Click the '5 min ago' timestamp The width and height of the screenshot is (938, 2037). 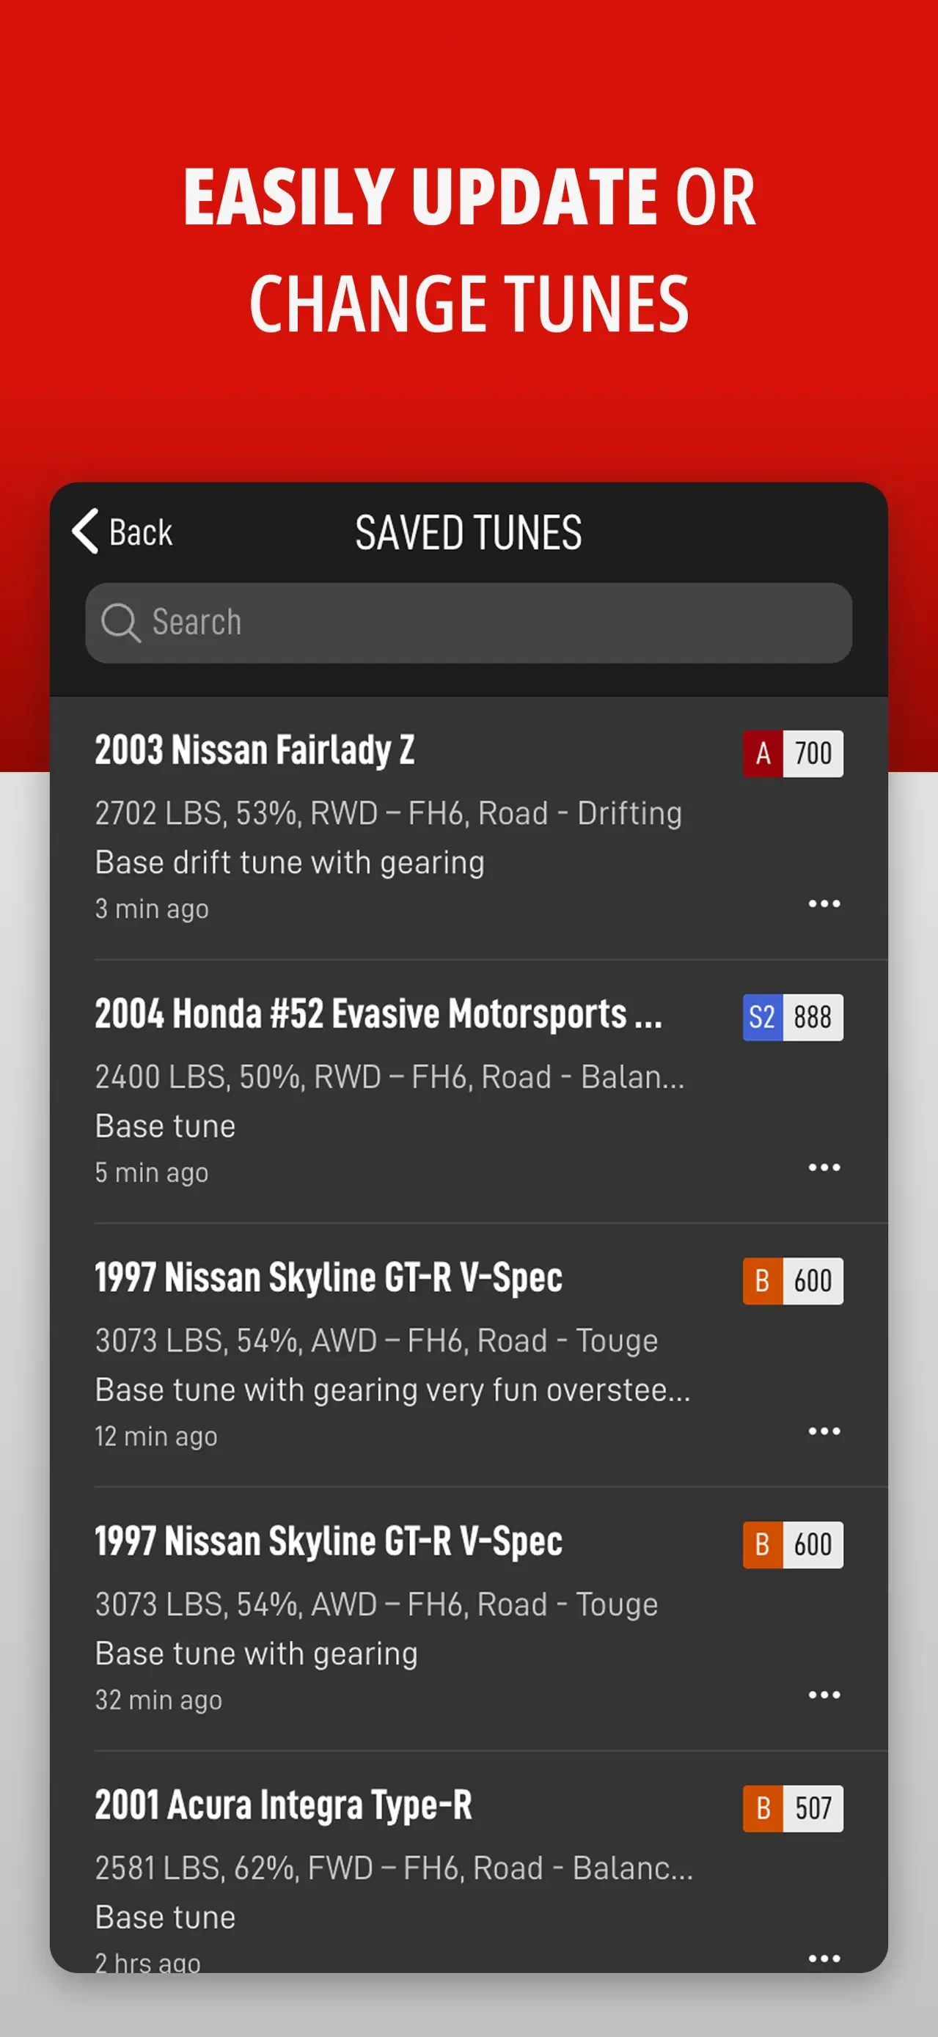tap(152, 1172)
